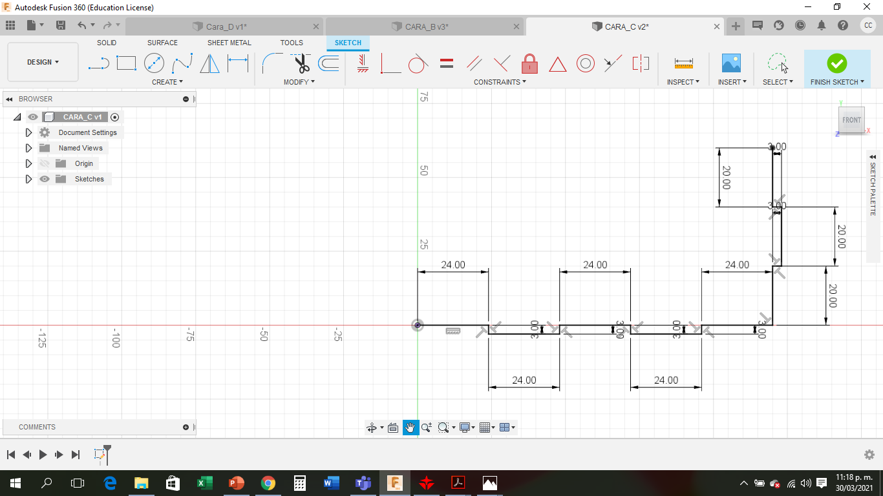883x496 pixels.
Task: Apply the Equal constraint
Action: pos(446,63)
